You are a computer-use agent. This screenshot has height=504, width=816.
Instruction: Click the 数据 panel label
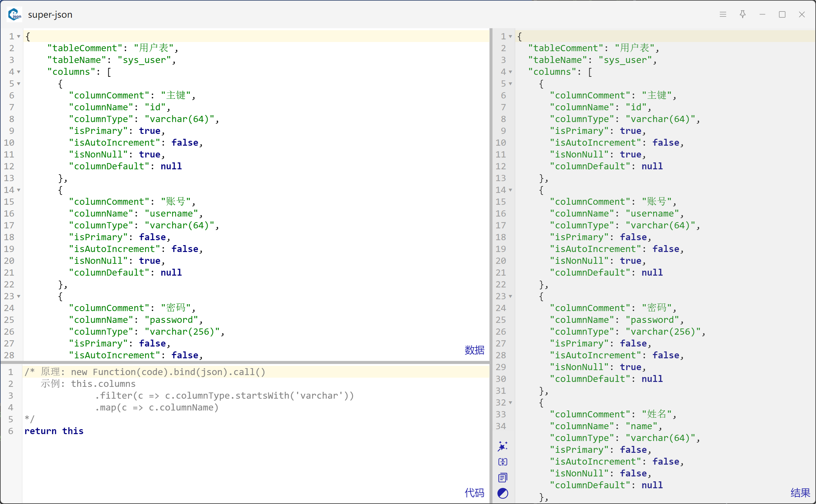474,350
